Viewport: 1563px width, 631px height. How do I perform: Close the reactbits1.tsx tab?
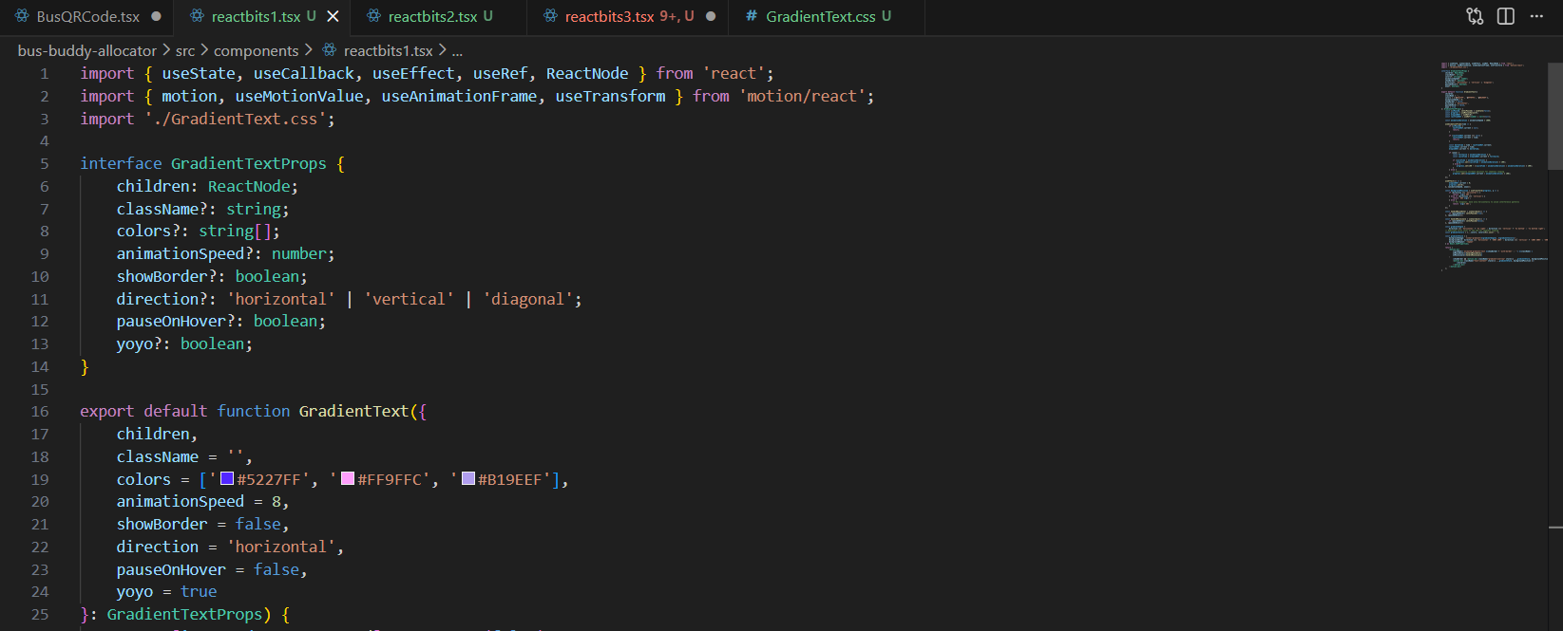tap(333, 16)
